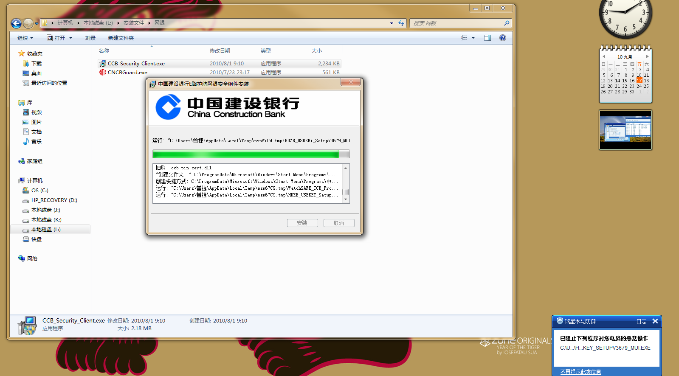
Task: Close the 中国建设银行 installer dialog
Action: [351, 82]
